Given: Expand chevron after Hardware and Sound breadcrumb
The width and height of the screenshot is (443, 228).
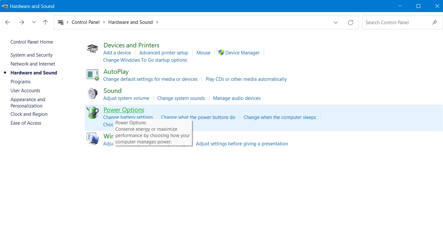Looking at the screenshot, I should [157, 22].
